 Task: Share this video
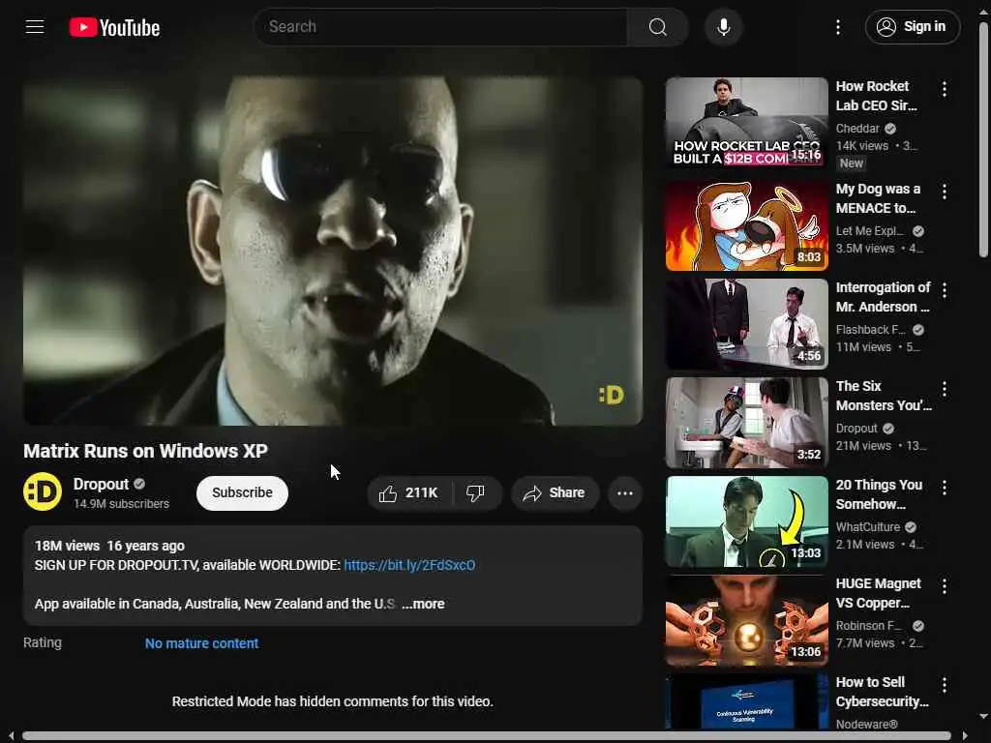[x=555, y=492]
